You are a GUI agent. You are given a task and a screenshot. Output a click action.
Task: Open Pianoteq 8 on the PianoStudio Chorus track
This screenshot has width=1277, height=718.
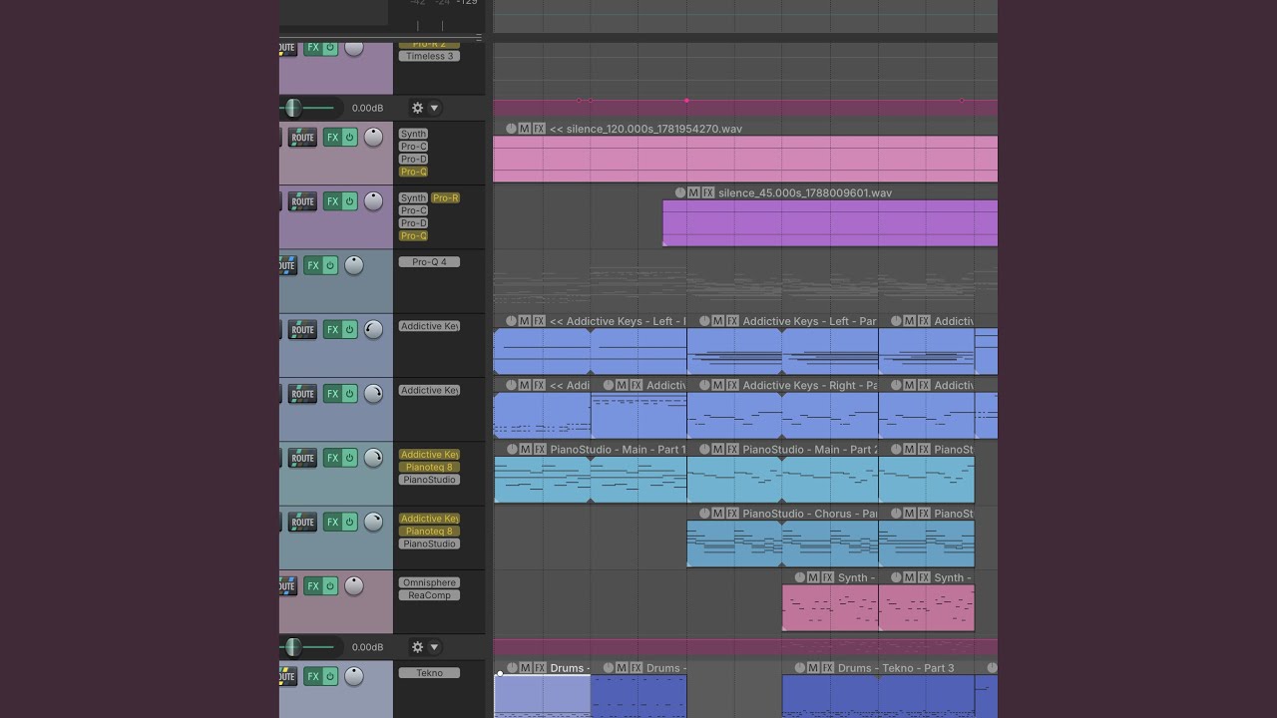coord(429,531)
